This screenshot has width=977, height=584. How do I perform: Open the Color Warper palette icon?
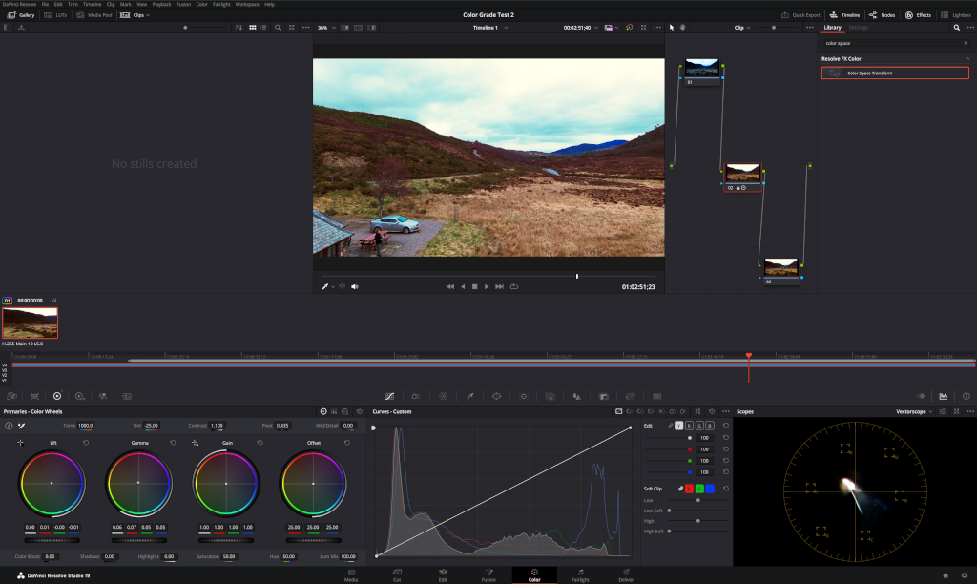click(443, 396)
